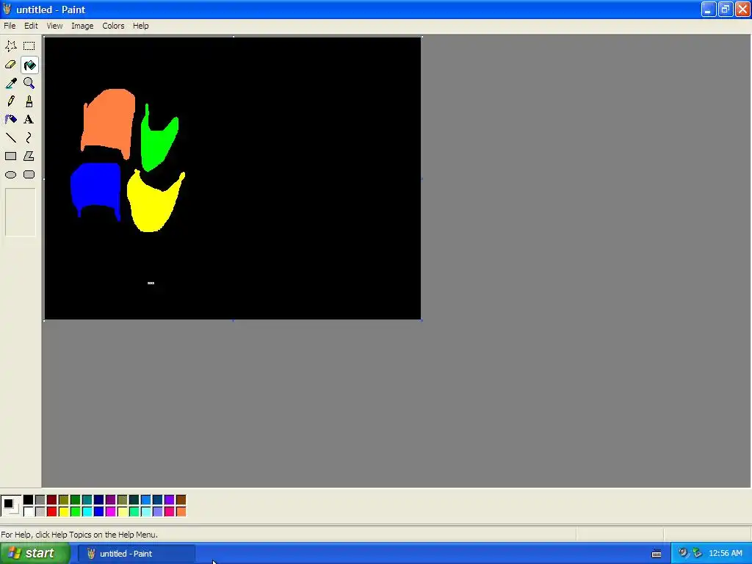This screenshot has height=564, width=752.
Task: Open the Image menu
Action: tap(82, 26)
